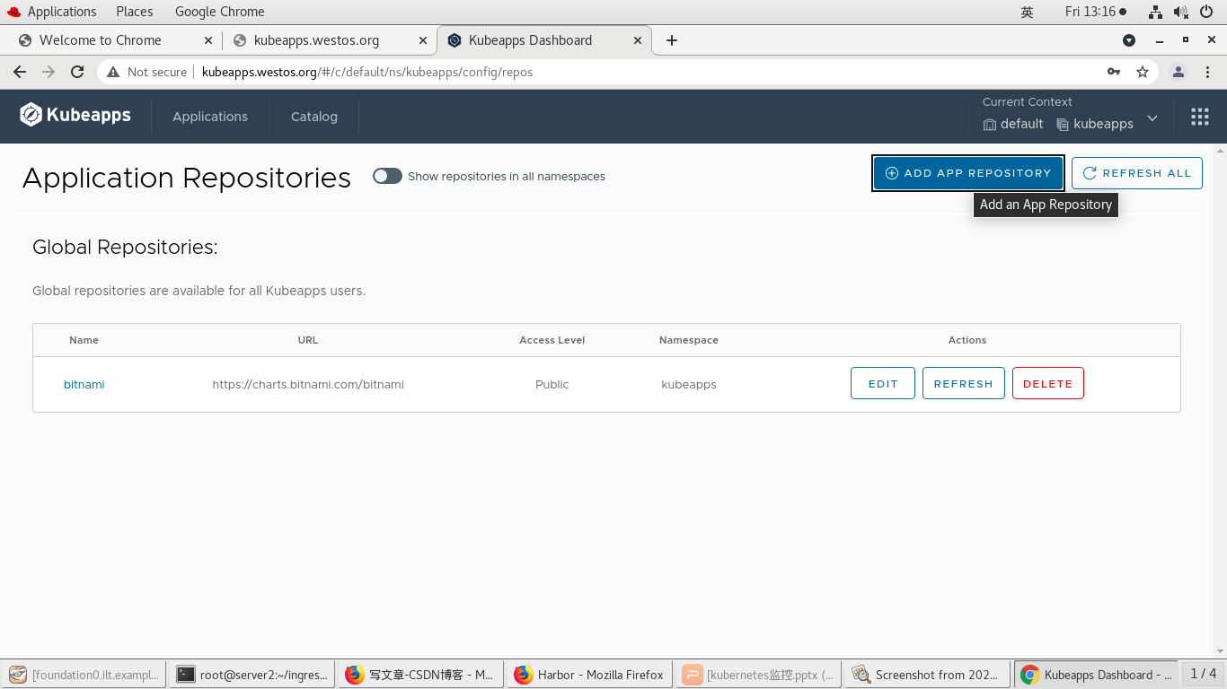Edit the bitnami repository

coord(883,383)
